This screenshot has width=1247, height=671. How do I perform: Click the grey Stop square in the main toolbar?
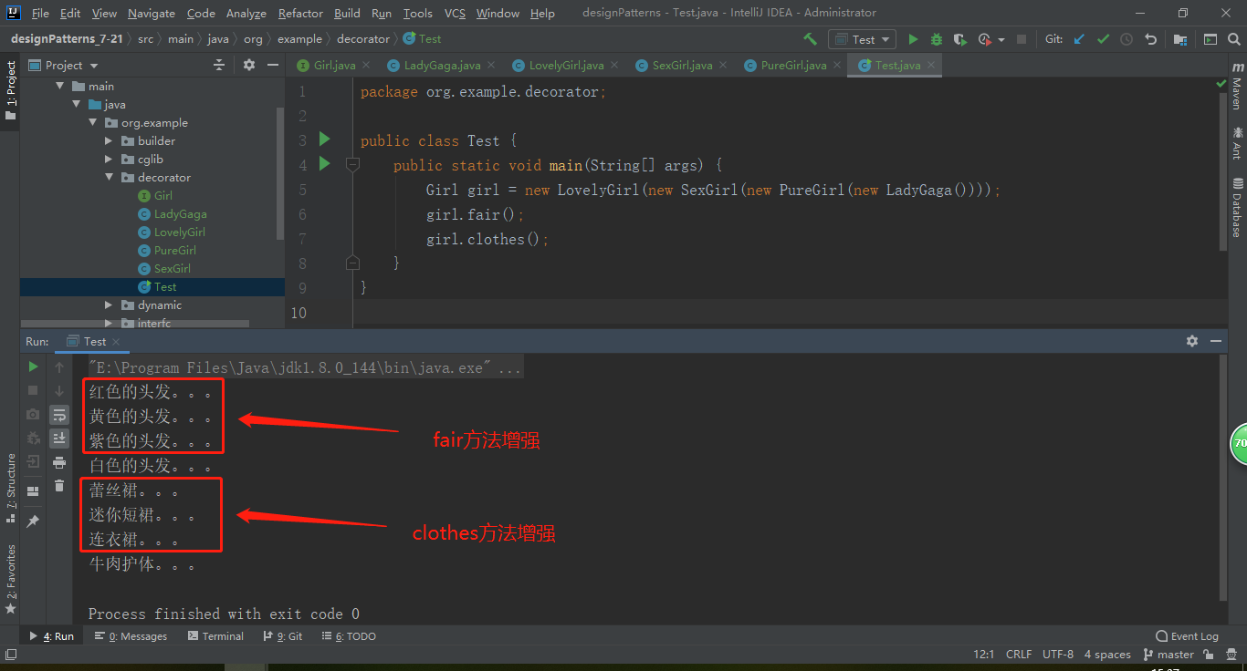click(1022, 39)
